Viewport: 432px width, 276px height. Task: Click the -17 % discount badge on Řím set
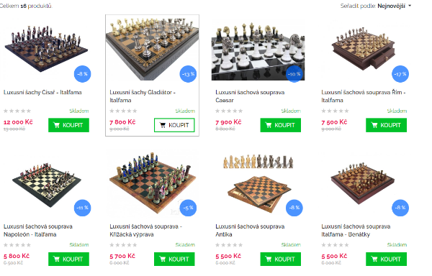(400, 74)
